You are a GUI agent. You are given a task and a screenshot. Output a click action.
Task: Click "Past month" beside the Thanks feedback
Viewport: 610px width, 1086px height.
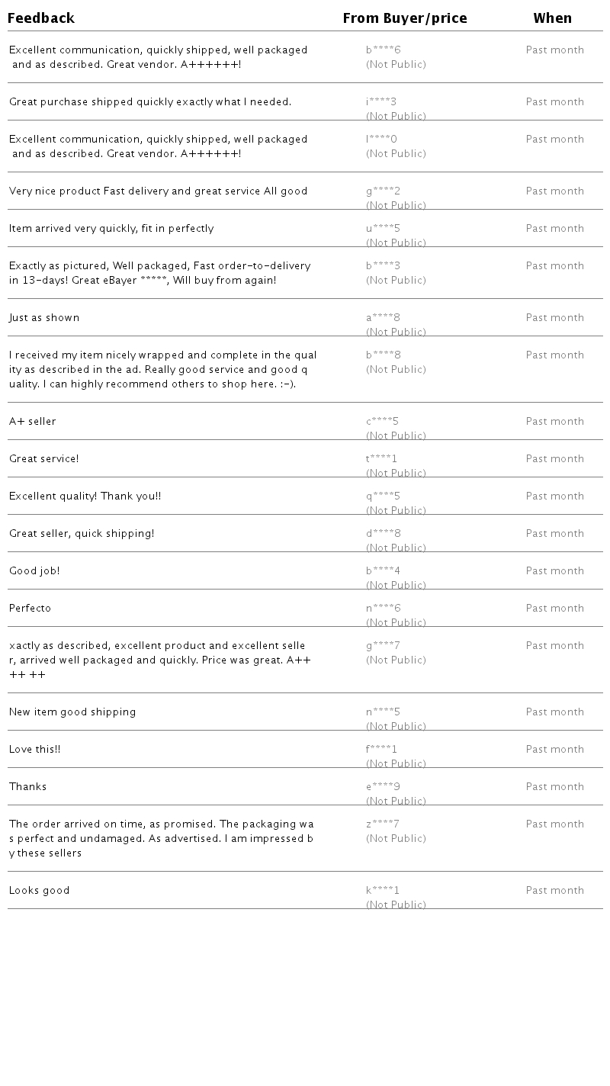pyautogui.click(x=554, y=787)
